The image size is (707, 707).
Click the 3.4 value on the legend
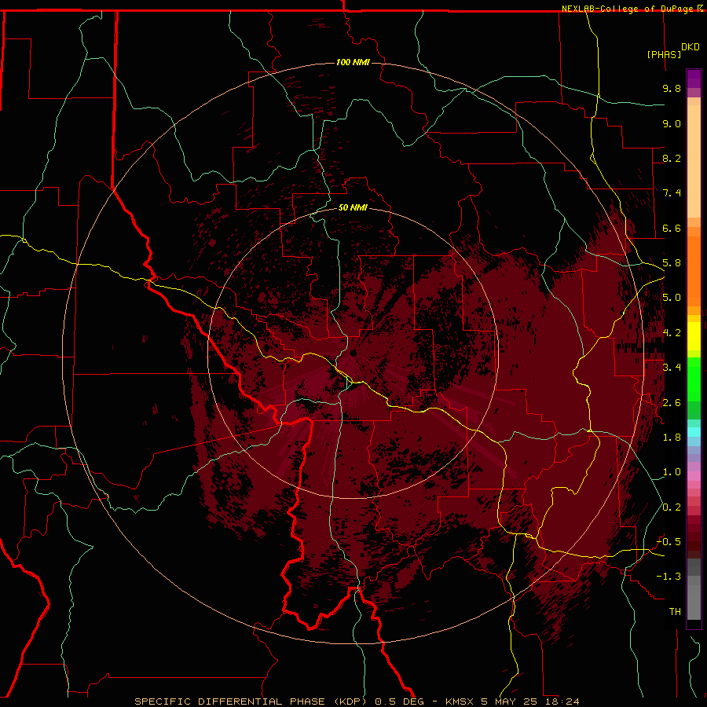pos(672,368)
